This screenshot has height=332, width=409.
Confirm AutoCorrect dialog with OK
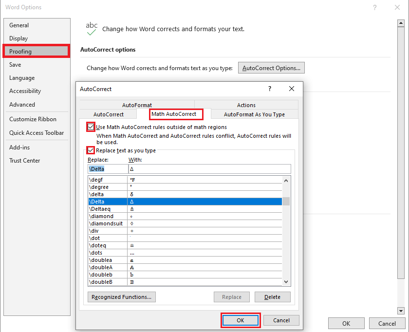pyautogui.click(x=241, y=320)
